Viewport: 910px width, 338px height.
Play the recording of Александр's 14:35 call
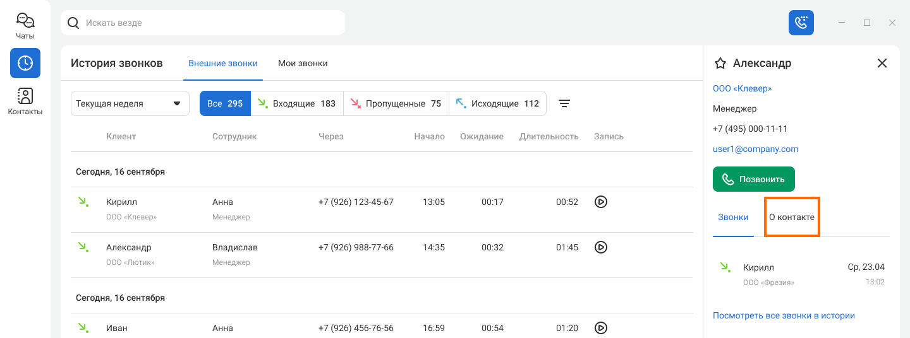pyautogui.click(x=601, y=247)
